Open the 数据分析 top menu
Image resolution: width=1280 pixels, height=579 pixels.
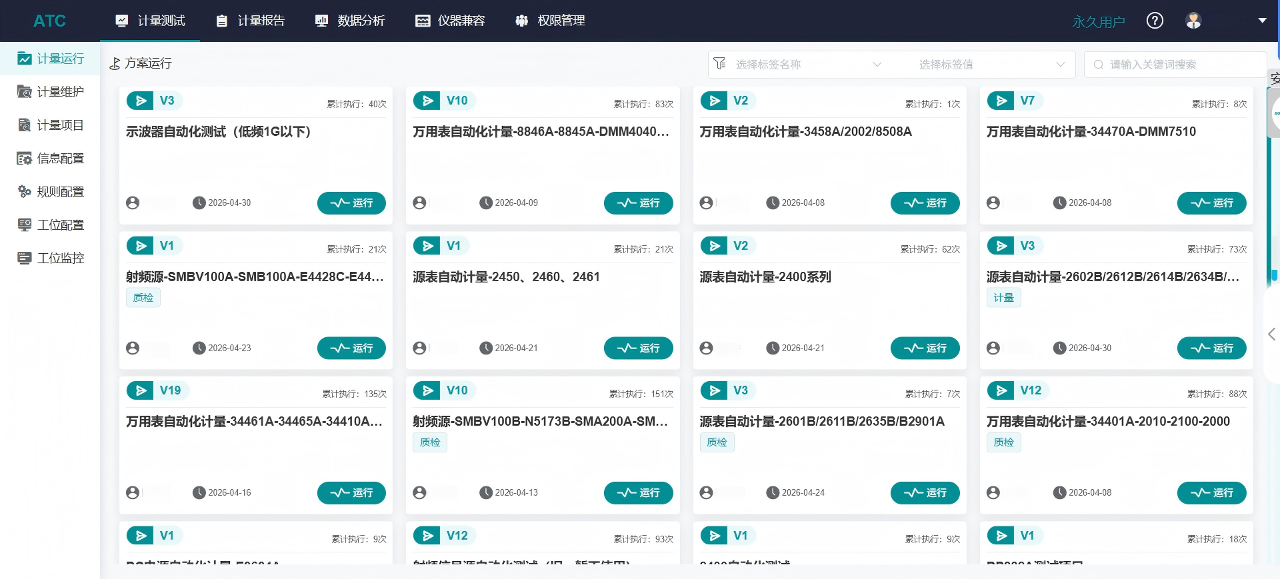click(350, 21)
